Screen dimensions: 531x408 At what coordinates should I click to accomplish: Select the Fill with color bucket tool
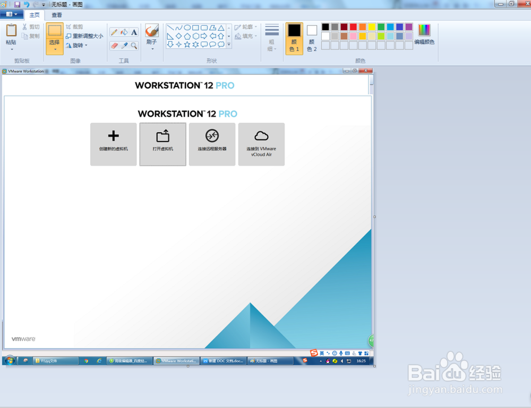point(124,32)
